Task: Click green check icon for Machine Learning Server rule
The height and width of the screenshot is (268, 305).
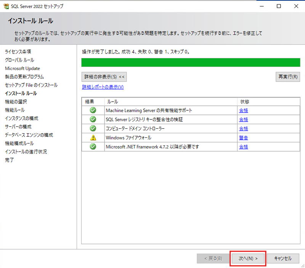Action: [x=93, y=110]
